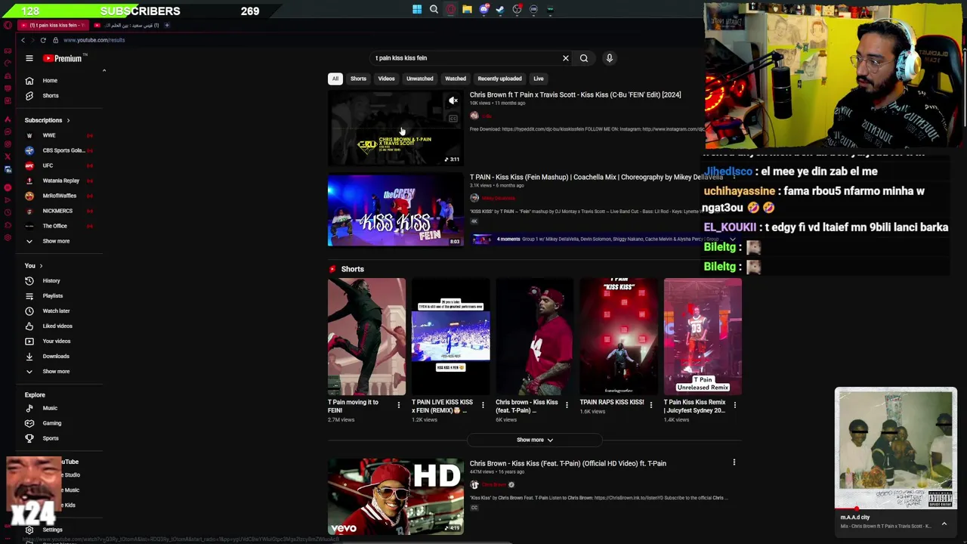The width and height of the screenshot is (967, 544).
Task: Open Liked videos list
Action: 57,326
